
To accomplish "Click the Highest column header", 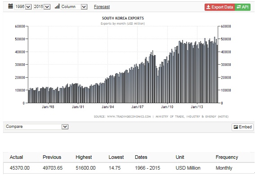I will [x=84, y=157].
